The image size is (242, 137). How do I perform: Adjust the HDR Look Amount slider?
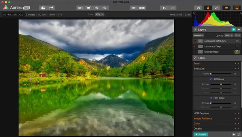click(221, 84)
